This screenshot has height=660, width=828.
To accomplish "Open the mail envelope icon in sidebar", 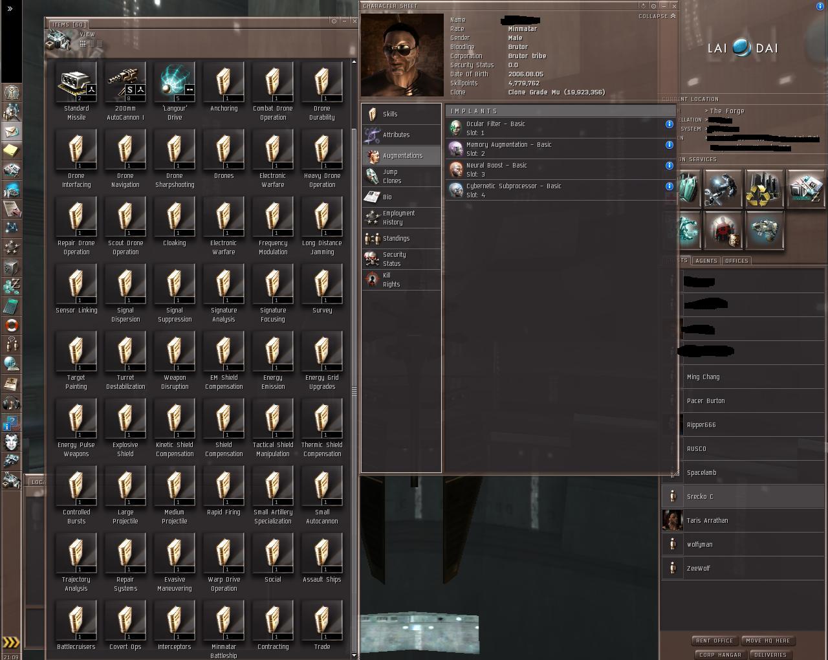I will point(11,131).
